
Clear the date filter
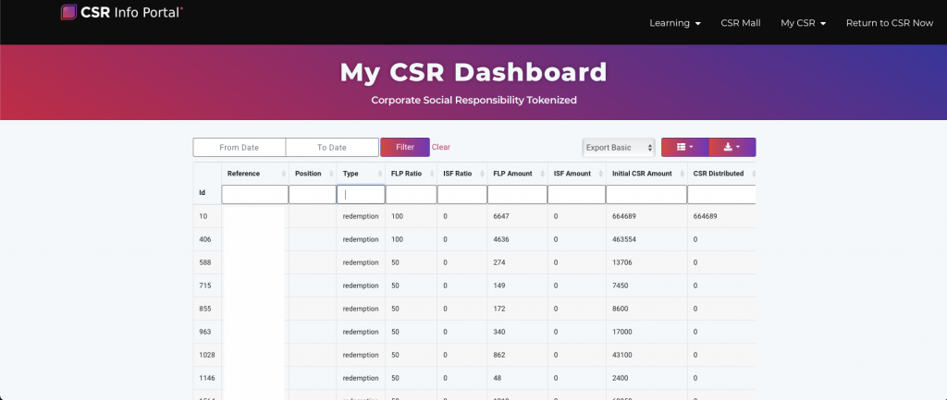441,147
